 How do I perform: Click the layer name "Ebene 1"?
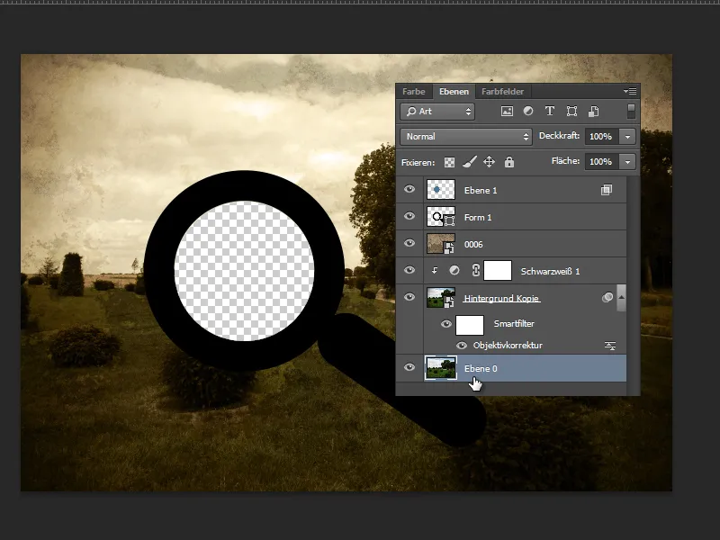coord(481,190)
